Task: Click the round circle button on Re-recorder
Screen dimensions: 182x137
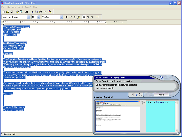Action: click(161, 77)
